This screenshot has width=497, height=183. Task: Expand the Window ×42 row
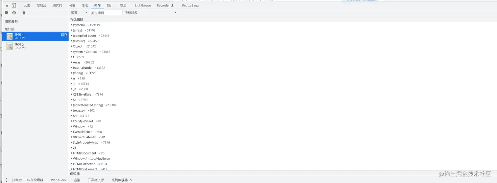tap(72, 126)
